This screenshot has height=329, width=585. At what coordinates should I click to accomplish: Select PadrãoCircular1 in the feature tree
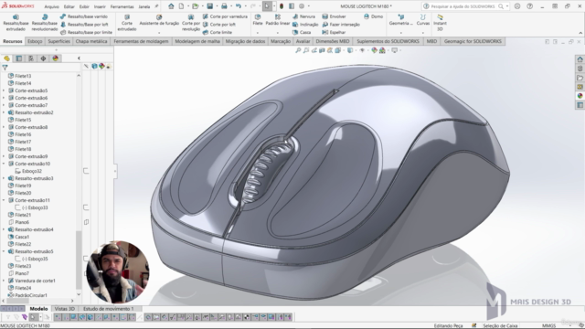click(x=28, y=295)
